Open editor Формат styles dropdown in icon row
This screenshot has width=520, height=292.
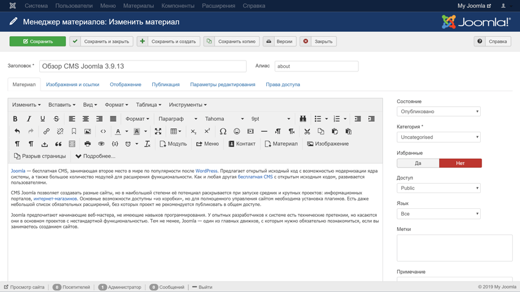coord(137,119)
